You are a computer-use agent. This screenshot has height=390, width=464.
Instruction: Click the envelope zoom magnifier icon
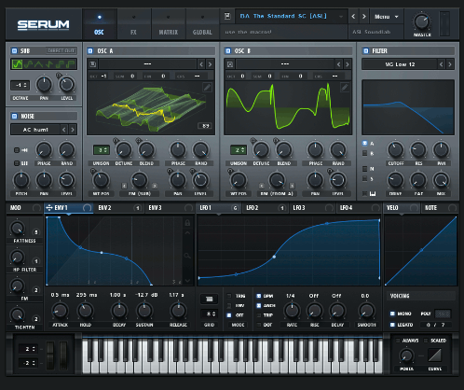coord(187,256)
